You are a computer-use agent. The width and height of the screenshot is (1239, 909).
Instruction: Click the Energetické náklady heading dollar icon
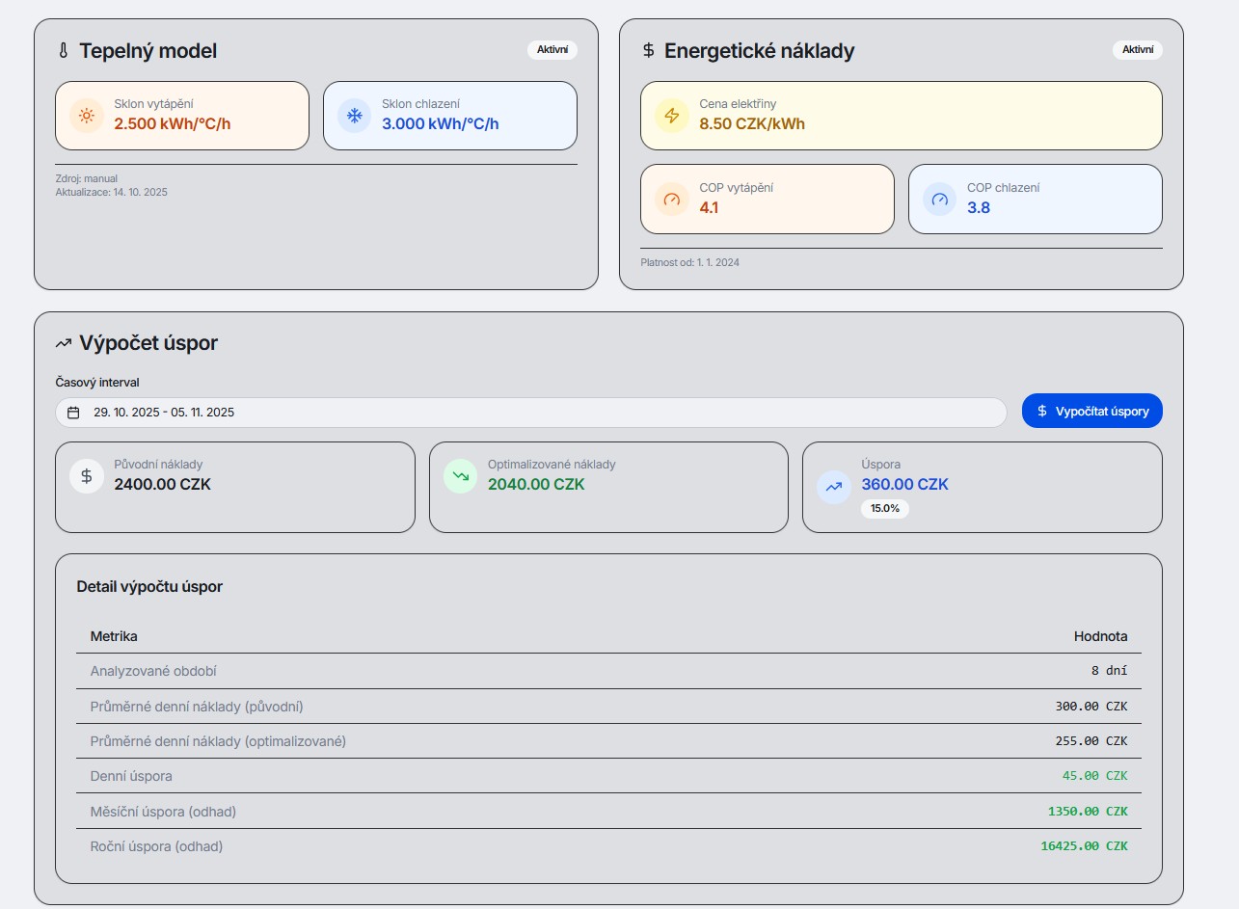click(x=648, y=51)
